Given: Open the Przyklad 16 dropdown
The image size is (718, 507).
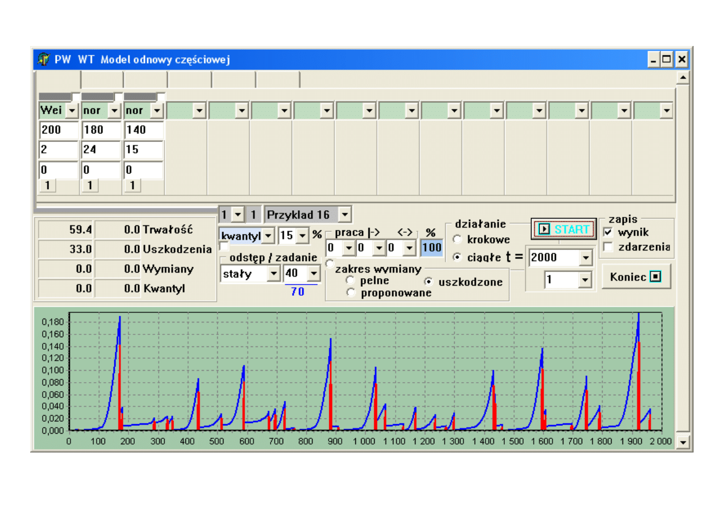Looking at the screenshot, I should 345,215.
